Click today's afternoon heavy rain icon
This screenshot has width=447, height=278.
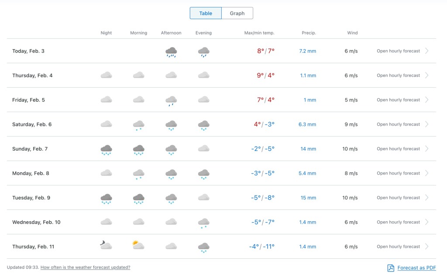coord(171,52)
